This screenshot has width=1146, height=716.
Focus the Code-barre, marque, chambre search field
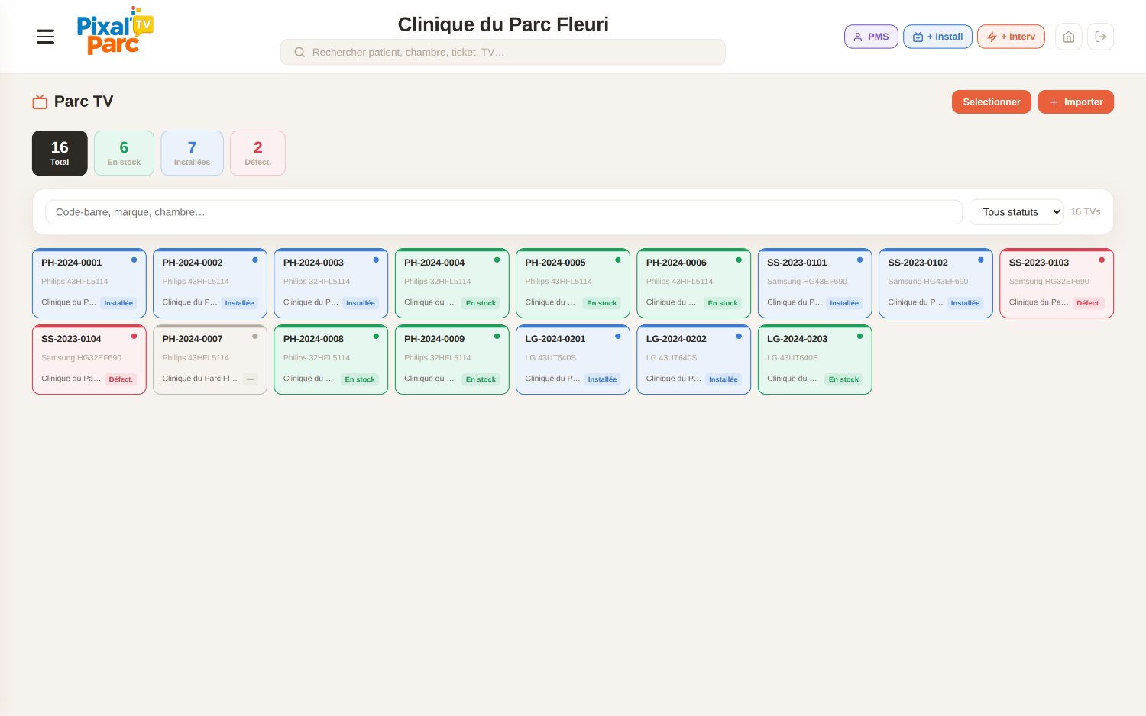point(503,212)
